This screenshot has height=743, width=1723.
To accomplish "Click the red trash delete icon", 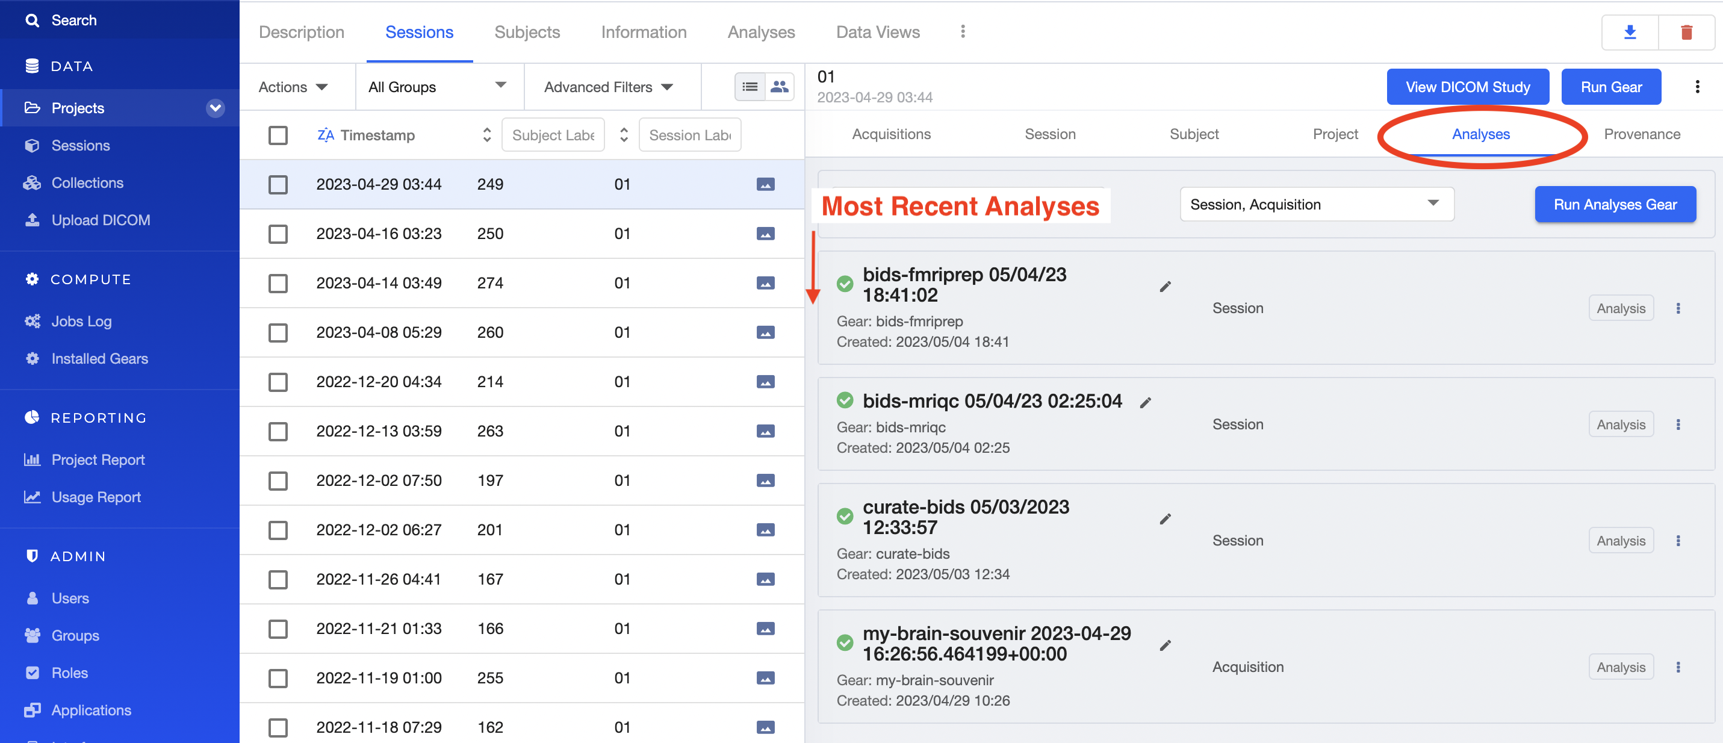I will tap(1686, 31).
